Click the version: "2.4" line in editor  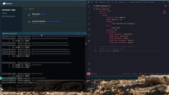click(x=105, y=11)
